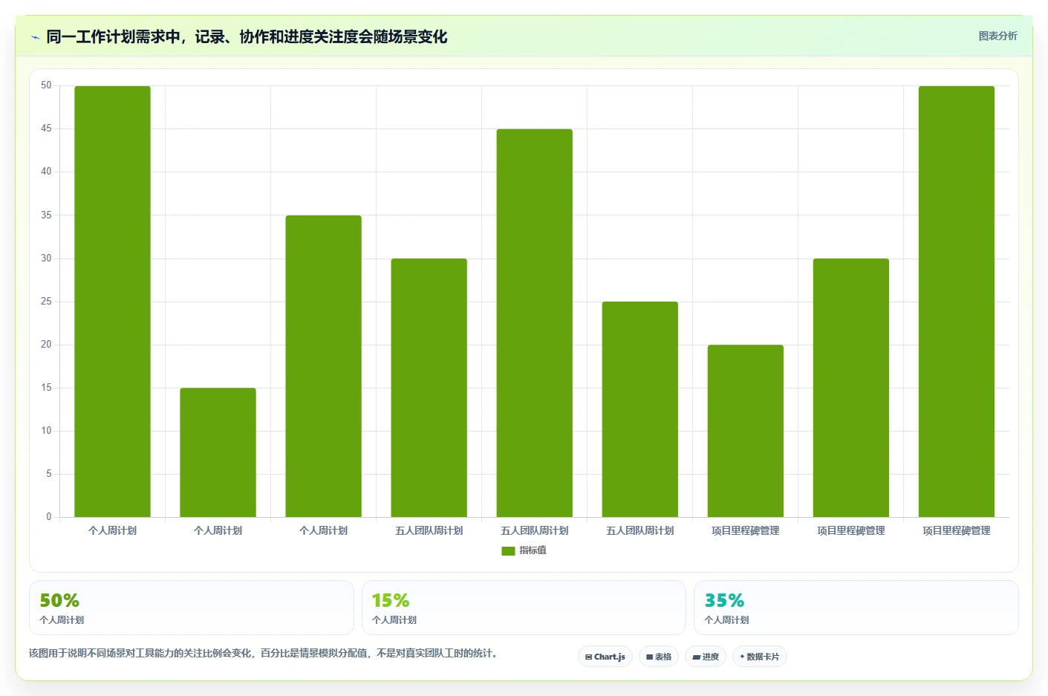This screenshot has height=696, width=1048.
Task: Click the y-axis tick label 25
Action: 46,302
